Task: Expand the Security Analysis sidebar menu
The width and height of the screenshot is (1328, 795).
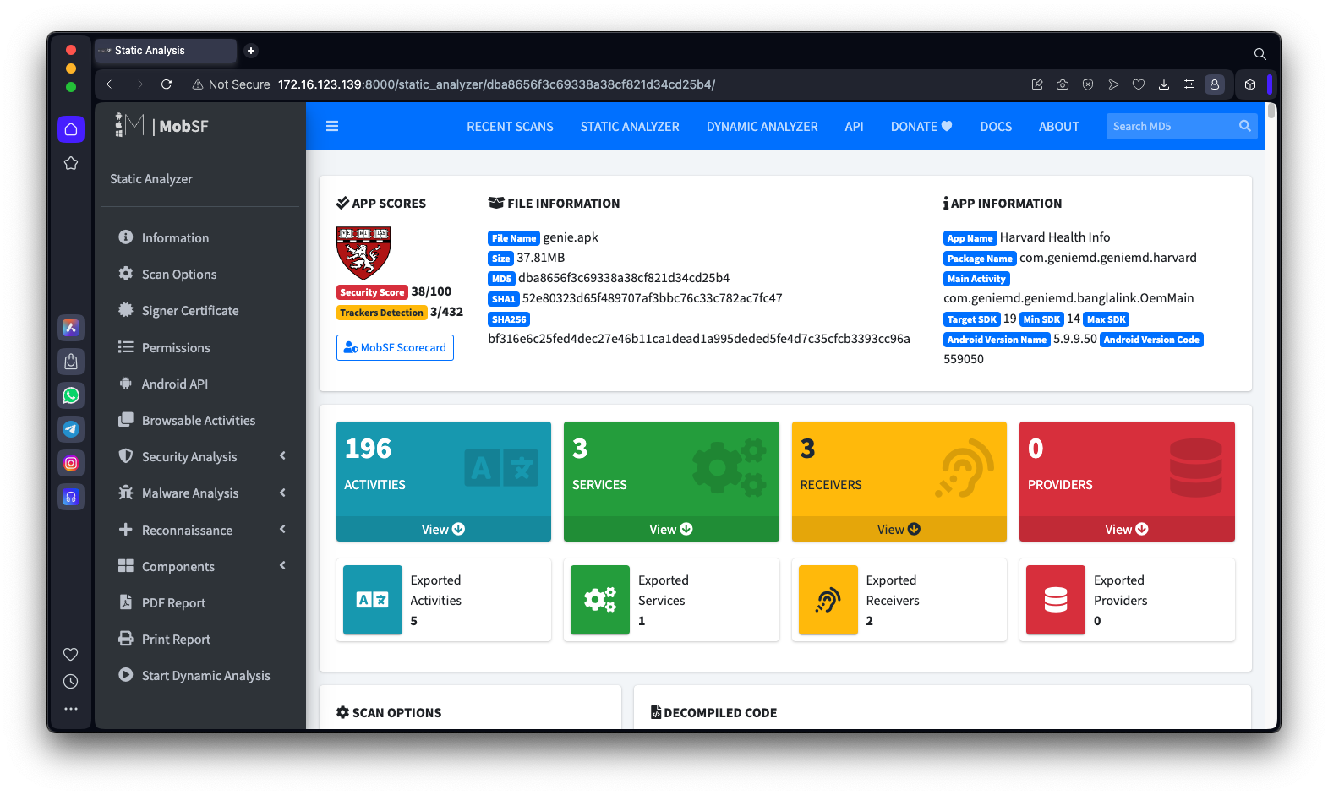Action: click(200, 457)
